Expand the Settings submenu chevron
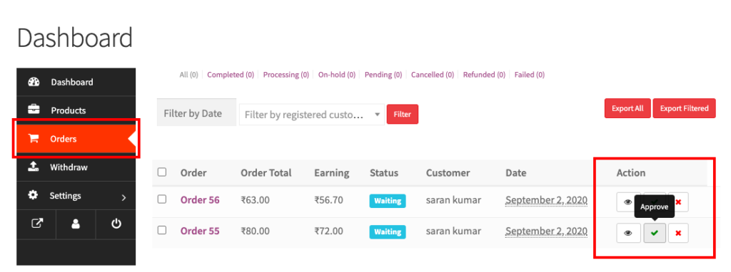Screen dimensions: 731x272 (x=123, y=197)
